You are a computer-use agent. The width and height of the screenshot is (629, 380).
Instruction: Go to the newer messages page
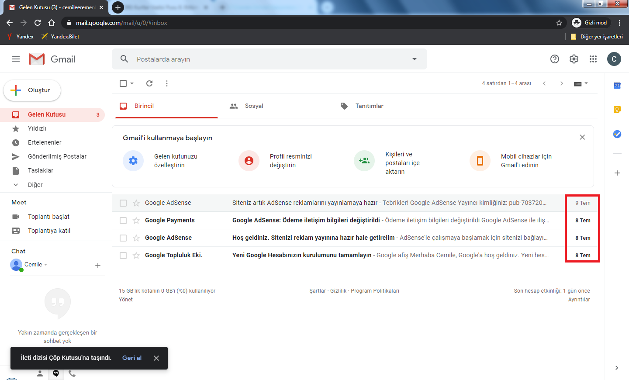pos(544,83)
